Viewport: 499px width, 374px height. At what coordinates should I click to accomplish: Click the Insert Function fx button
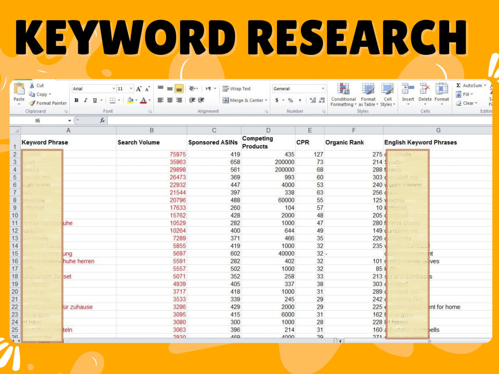pyautogui.click(x=102, y=121)
